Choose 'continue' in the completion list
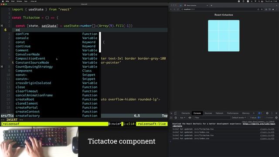This screenshot has height=157, width=279. [x=57, y=46]
